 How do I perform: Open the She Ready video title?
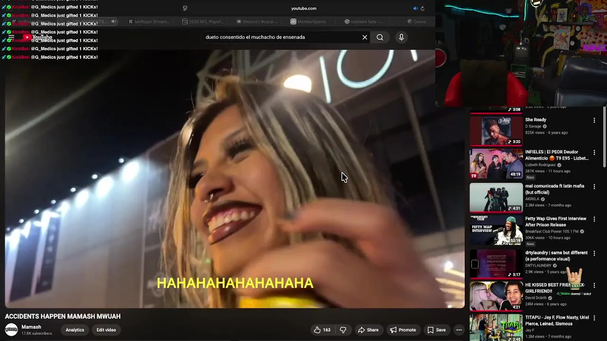click(x=536, y=120)
